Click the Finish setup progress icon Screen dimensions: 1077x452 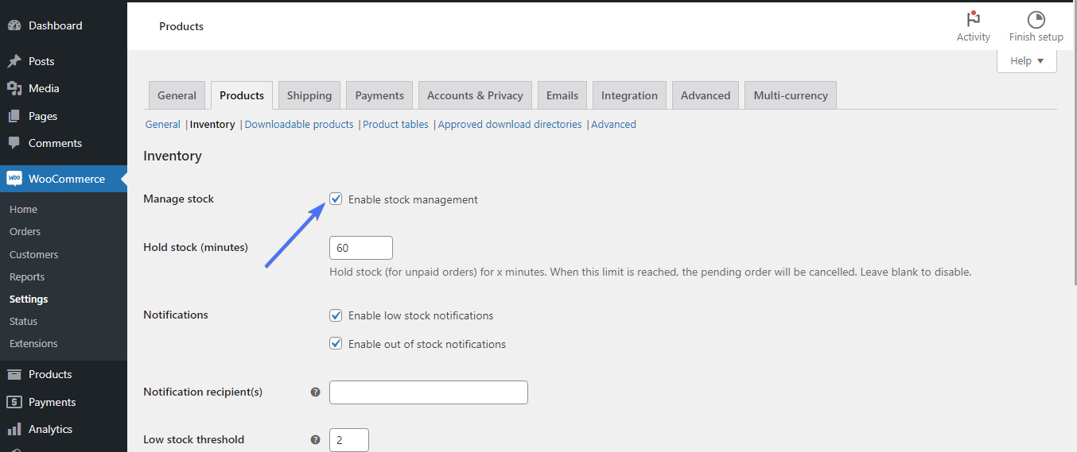point(1036,20)
